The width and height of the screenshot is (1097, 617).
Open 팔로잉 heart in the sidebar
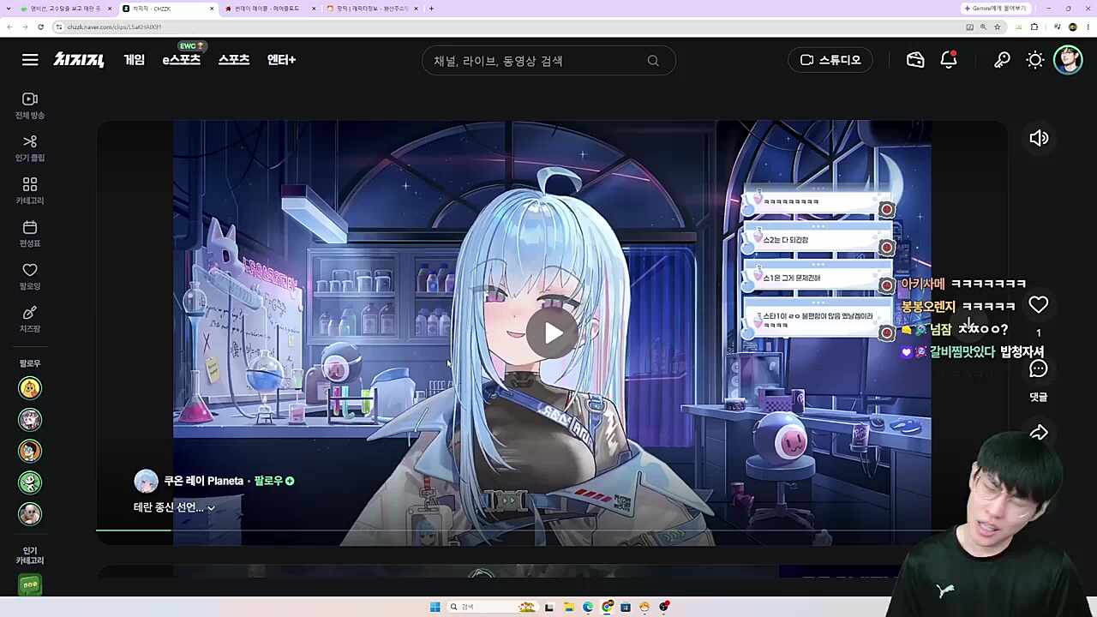(30, 276)
